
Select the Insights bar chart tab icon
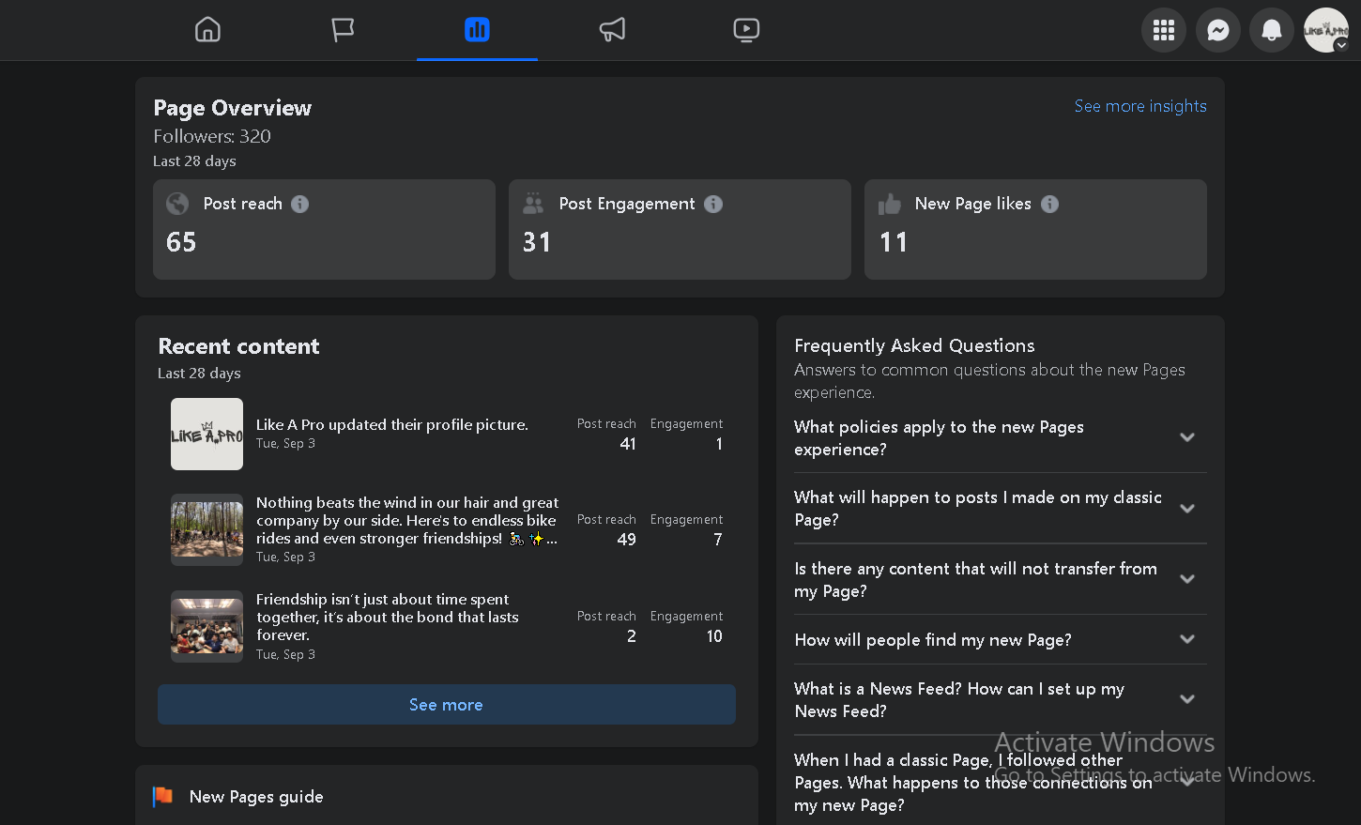[x=477, y=30]
